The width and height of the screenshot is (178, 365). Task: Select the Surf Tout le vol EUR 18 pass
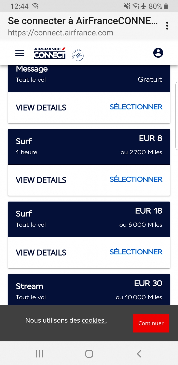(136, 252)
